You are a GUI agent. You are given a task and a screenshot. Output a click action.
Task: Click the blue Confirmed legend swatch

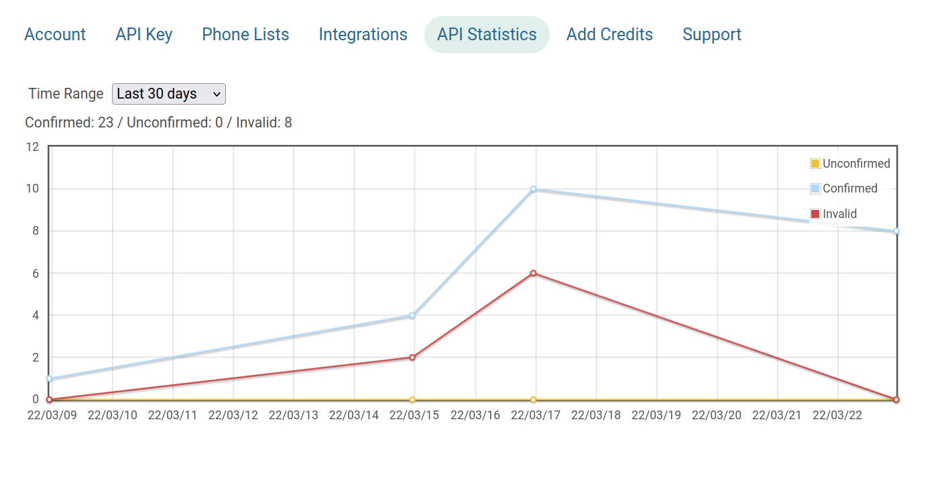point(815,188)
